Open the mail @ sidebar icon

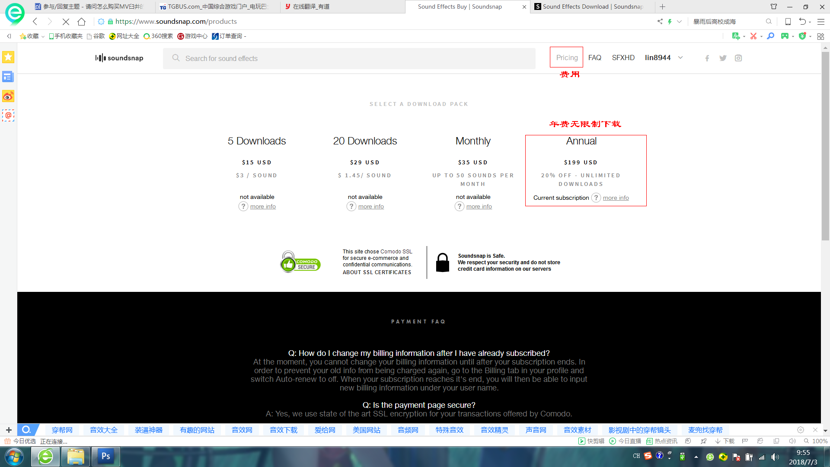(x=8, y=115)
